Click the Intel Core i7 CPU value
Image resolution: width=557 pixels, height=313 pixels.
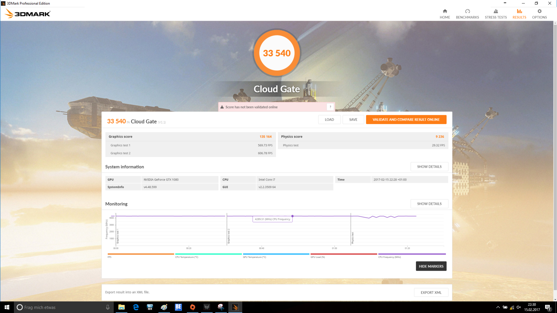pyautogui.click(x=267, y=179)
